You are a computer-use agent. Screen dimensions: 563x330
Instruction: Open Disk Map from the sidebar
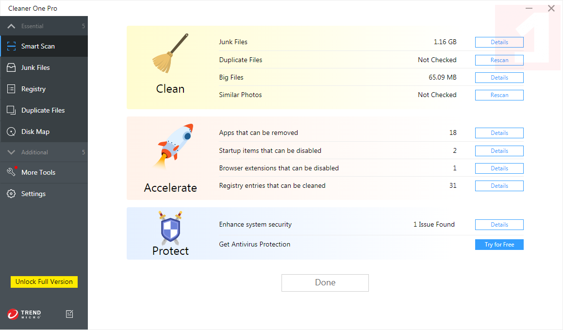[44, 132]
